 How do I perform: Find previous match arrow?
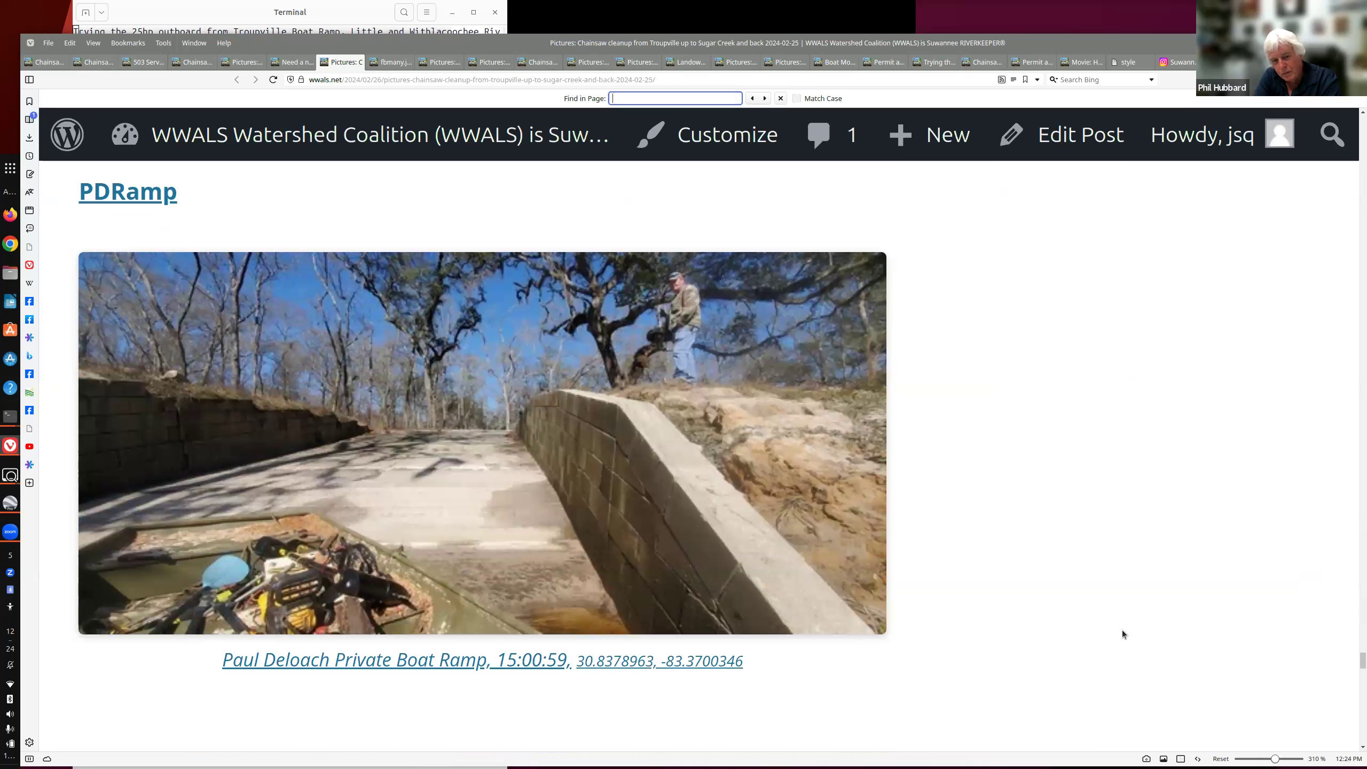[x=752, y=98]
